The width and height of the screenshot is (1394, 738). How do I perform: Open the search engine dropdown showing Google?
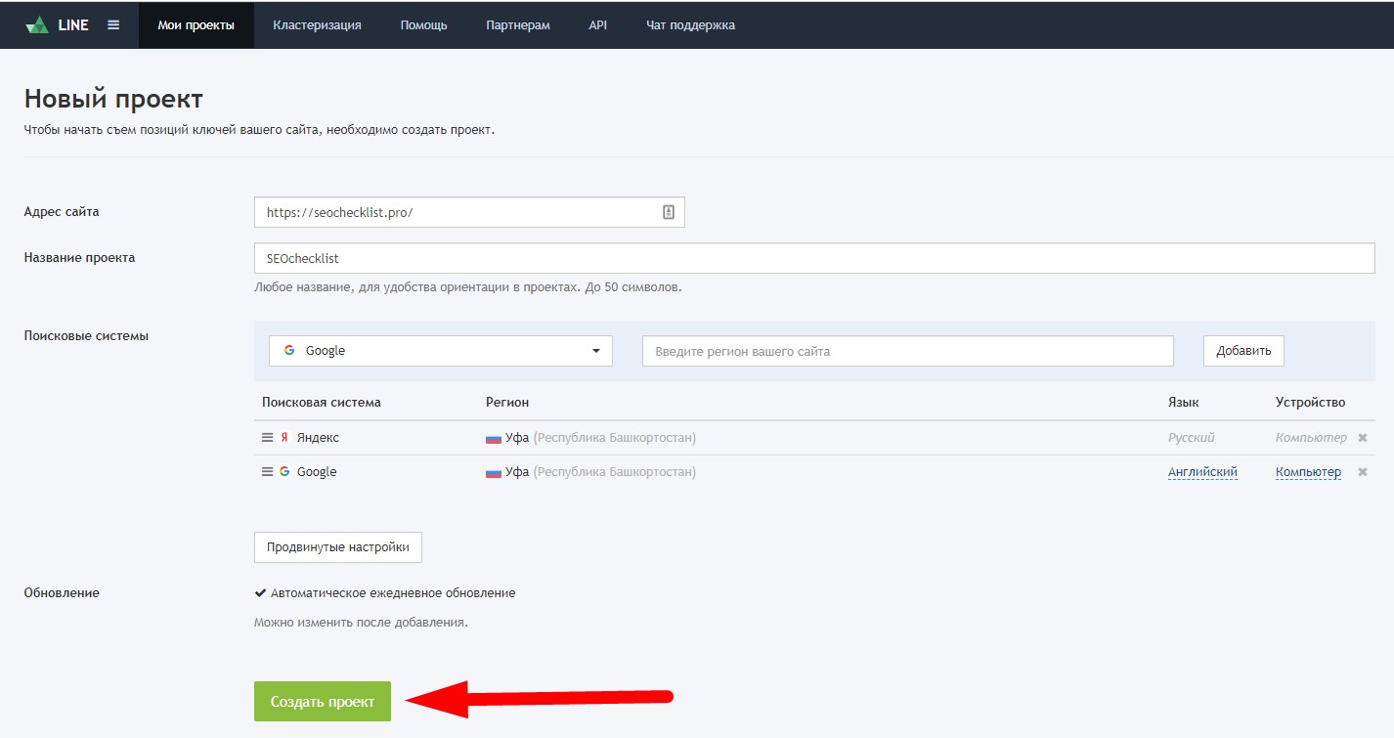coord(441,351)
